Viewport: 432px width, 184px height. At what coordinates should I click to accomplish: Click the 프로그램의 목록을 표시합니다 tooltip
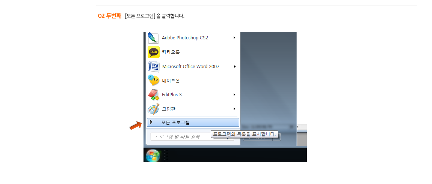(245, 135)
